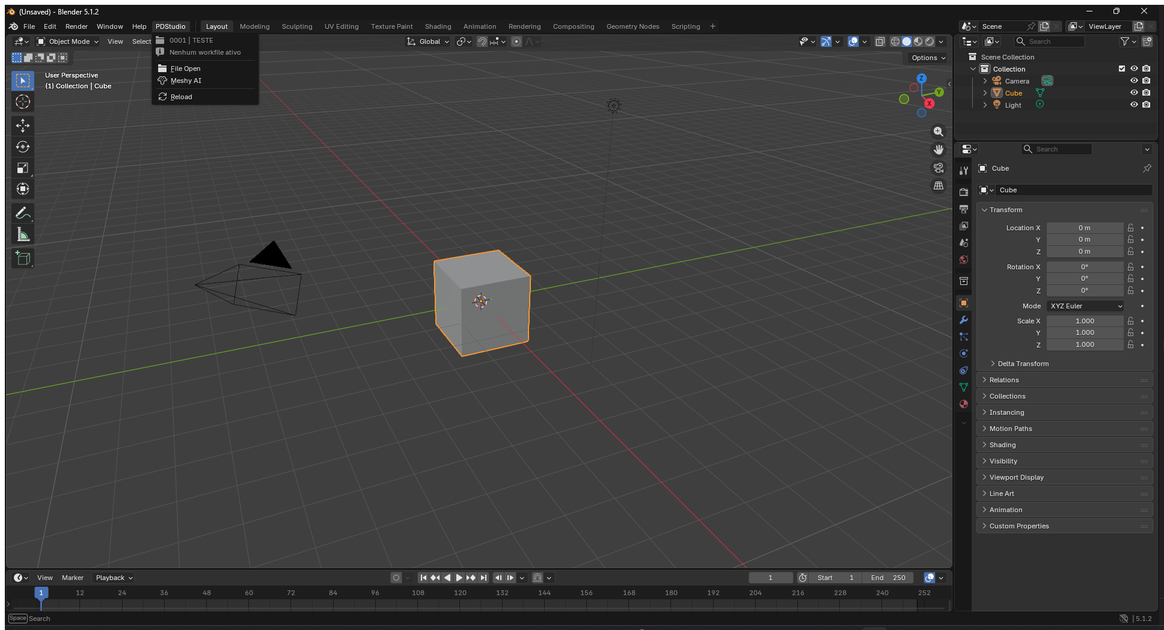Open the Playback dropdown in timeline
This screenshot has height=630, width=1164.
(x=114, y=578)
